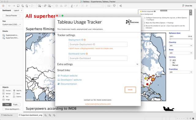Click the Device Preview button
The height and width of the screenshot is (120, 196).
(x=11, y=16)
